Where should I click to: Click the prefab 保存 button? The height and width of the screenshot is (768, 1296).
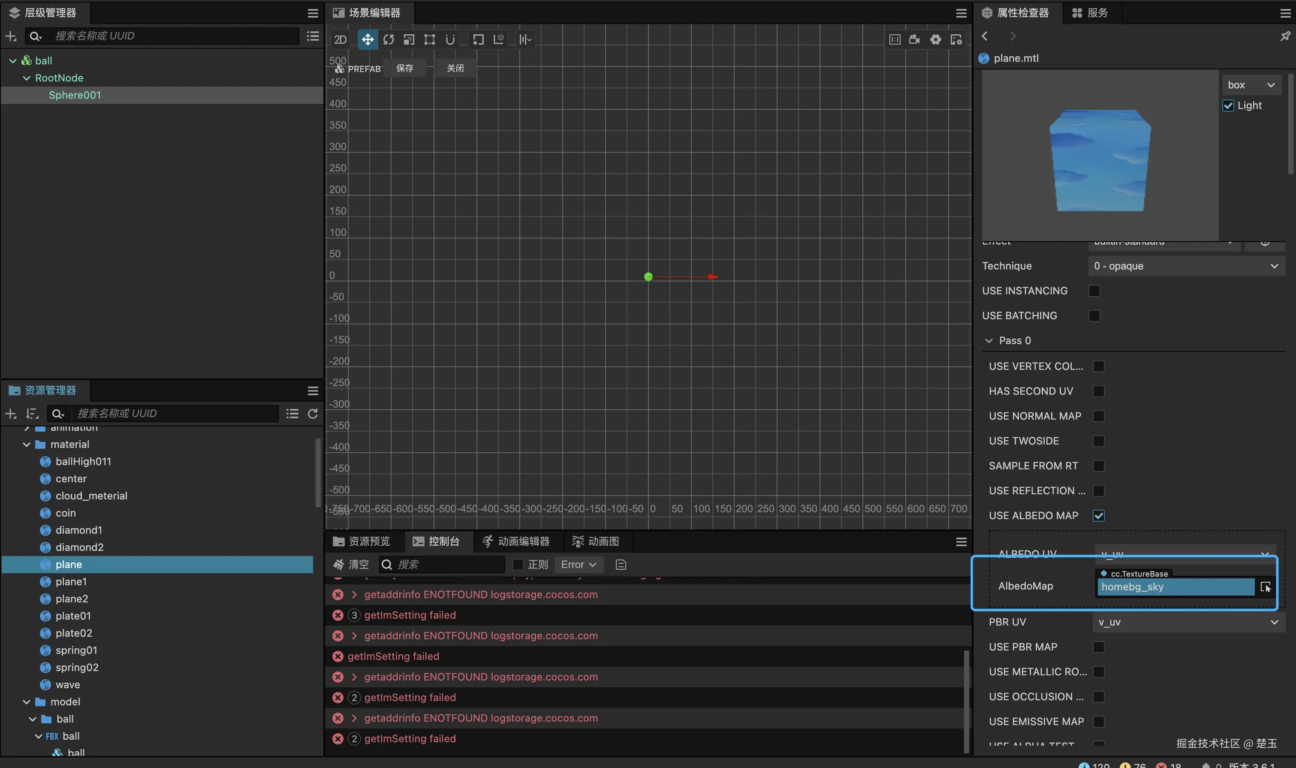[x=404, y=68]
